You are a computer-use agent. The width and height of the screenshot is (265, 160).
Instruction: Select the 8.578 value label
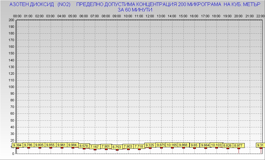(84, 146)
